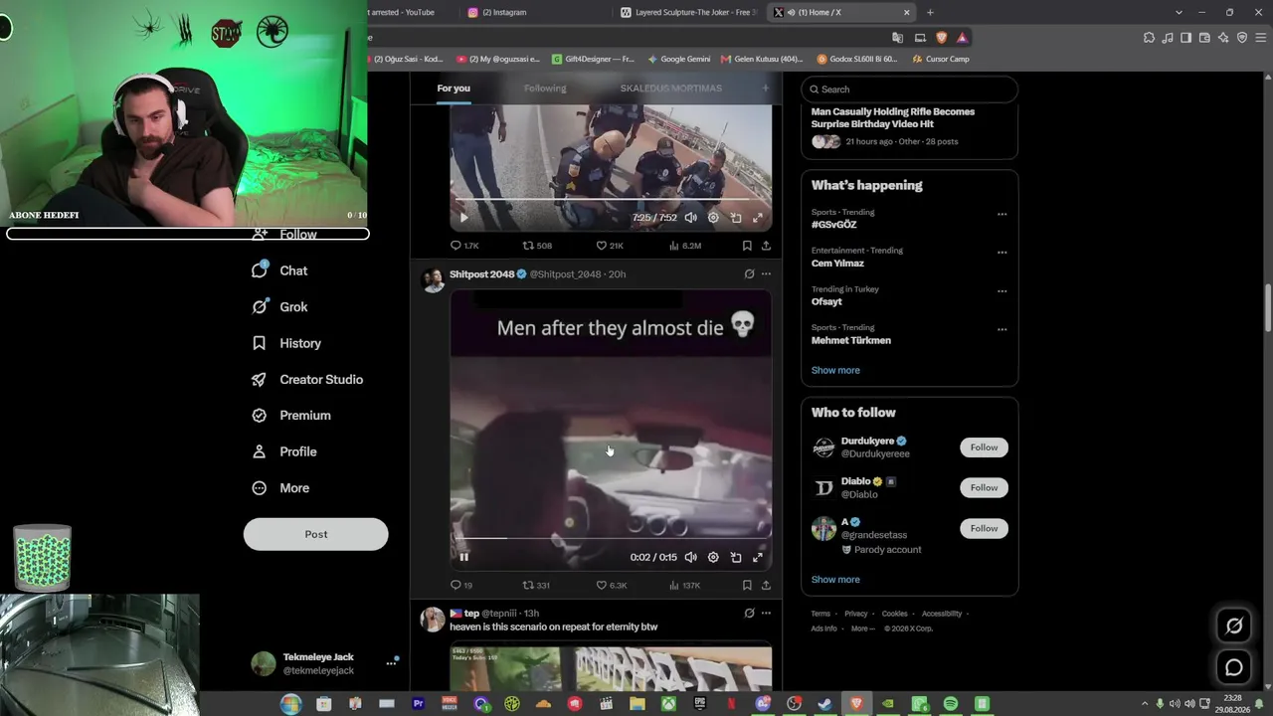Play the upper video at 7:25
Image resolution: width=1273 pixels, height=716 pixels.
coord(463,217)
